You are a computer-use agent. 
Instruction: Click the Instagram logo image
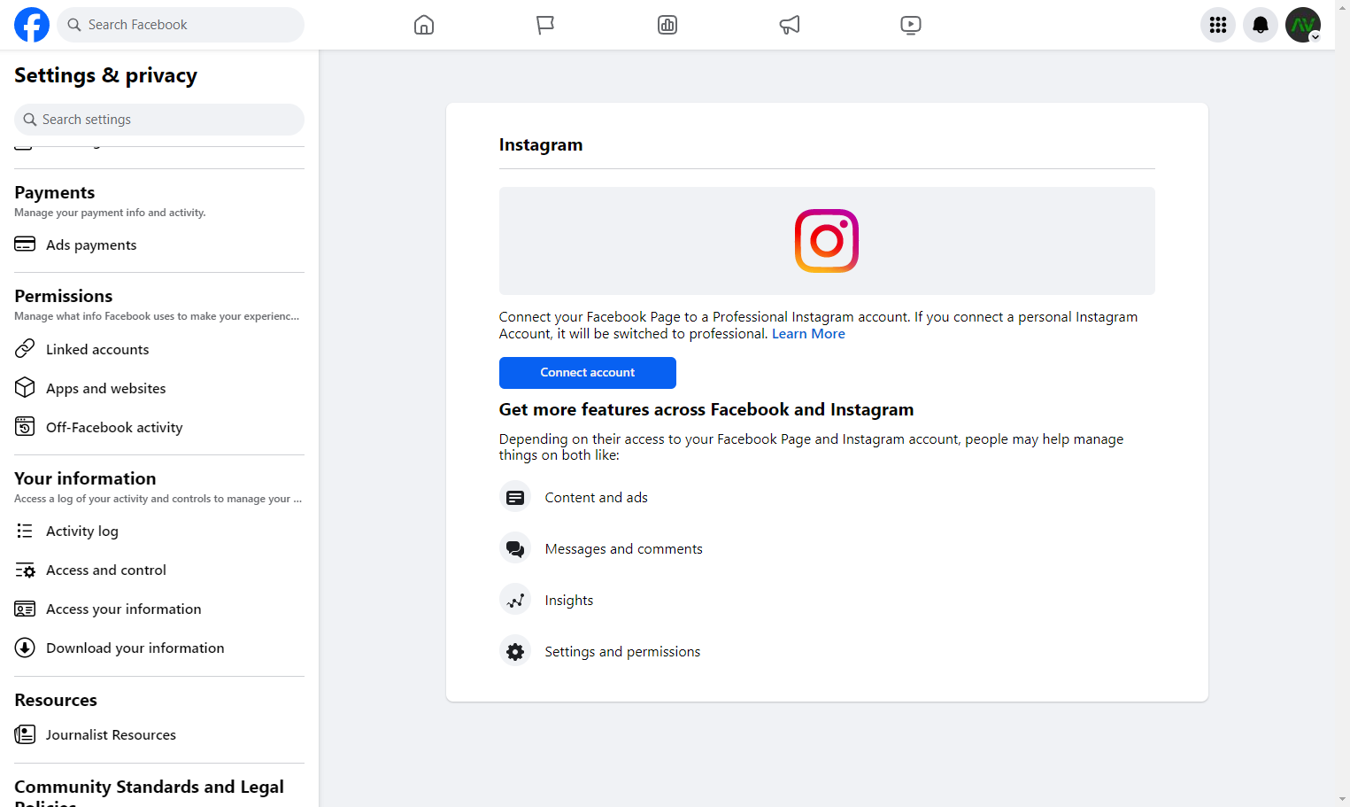(827, 241)
